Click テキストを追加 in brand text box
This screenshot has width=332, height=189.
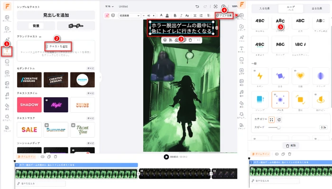tap(58, 46)
